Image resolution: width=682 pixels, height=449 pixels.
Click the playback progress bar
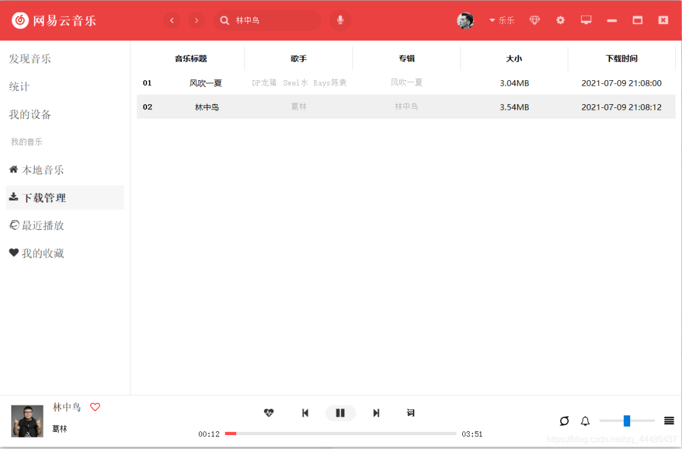[x=340, y=433]
